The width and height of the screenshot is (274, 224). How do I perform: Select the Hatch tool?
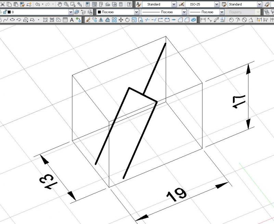[x=45, y=20]
